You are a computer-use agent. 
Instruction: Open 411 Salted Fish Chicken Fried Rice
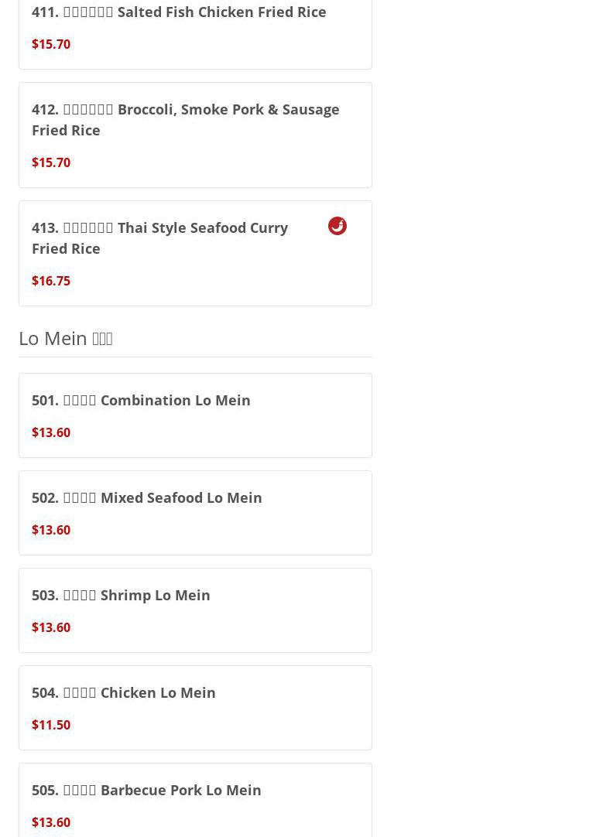tap(179, 12)
